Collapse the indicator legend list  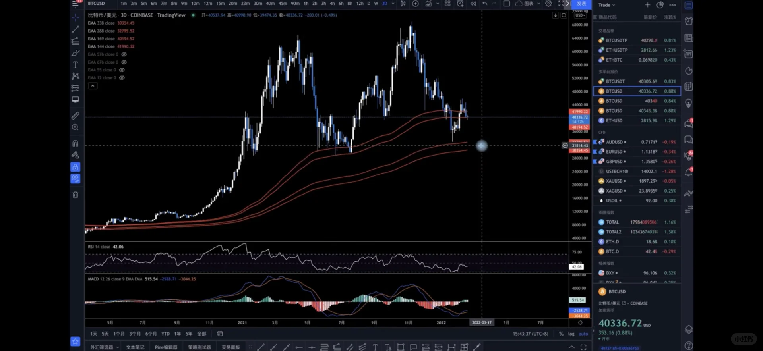pos(93,86)
